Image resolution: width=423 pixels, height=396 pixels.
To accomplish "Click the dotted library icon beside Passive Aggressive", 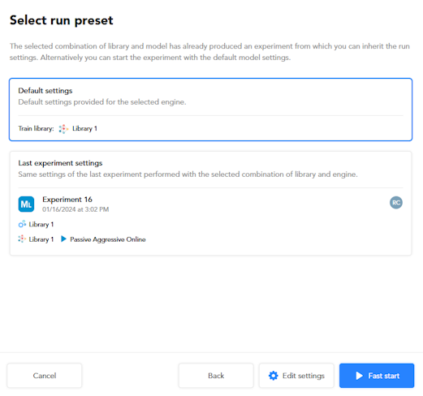I will pyautogui.click(x=22, y=239).
